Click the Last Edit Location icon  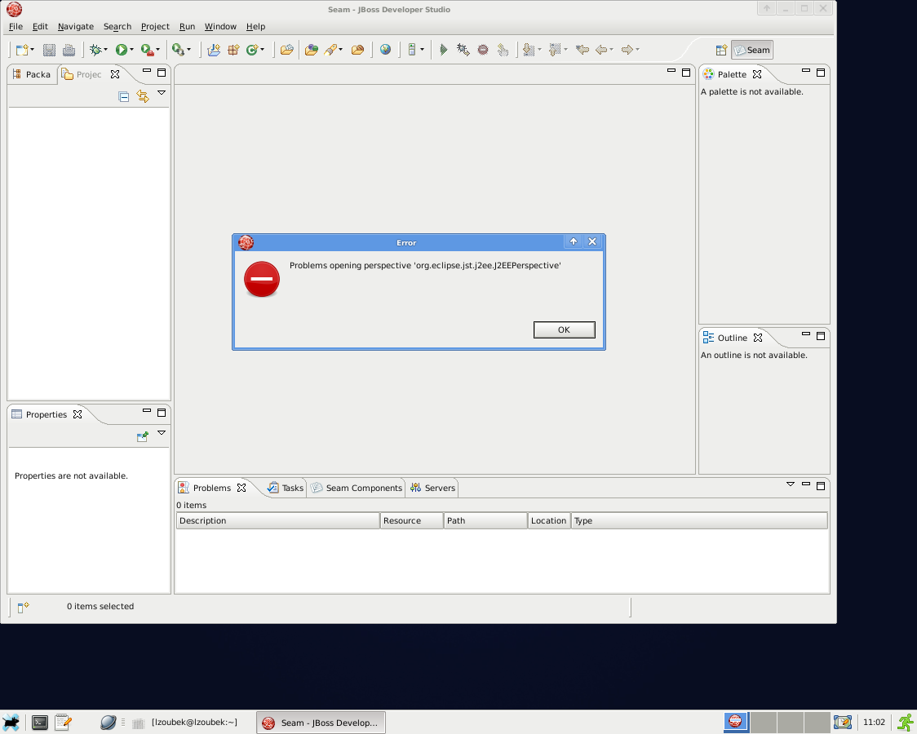(582, 51)
